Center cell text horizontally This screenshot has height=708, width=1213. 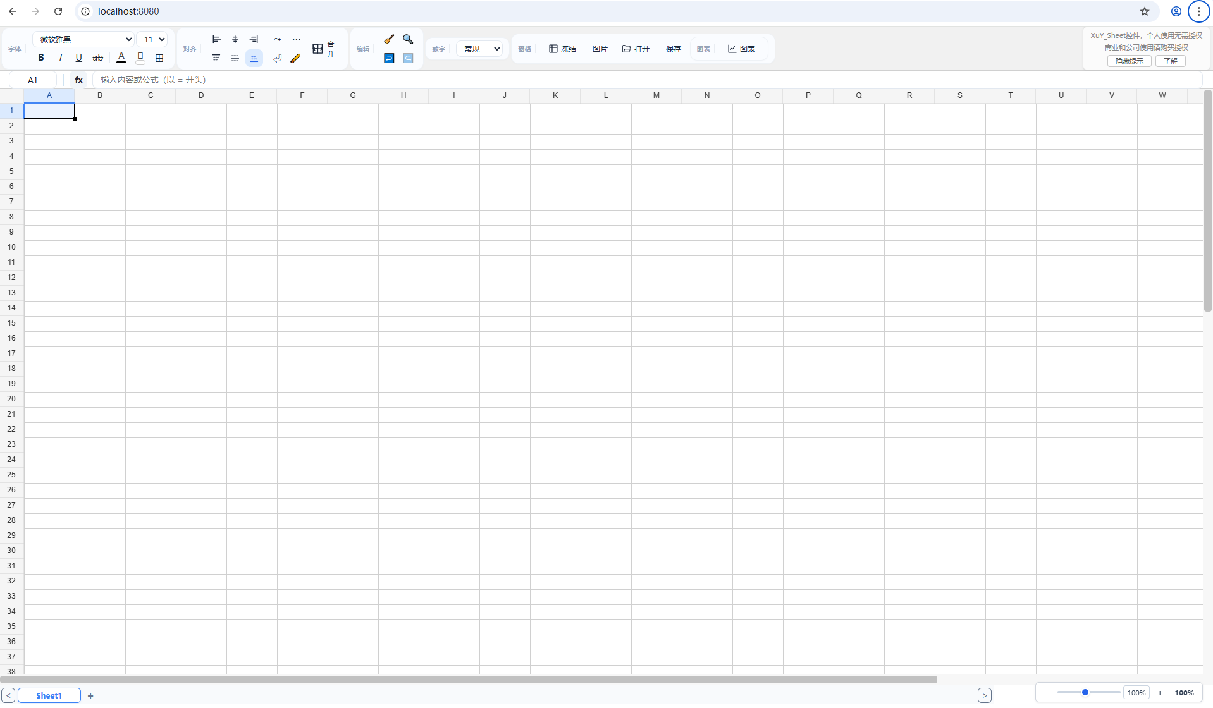235,39
